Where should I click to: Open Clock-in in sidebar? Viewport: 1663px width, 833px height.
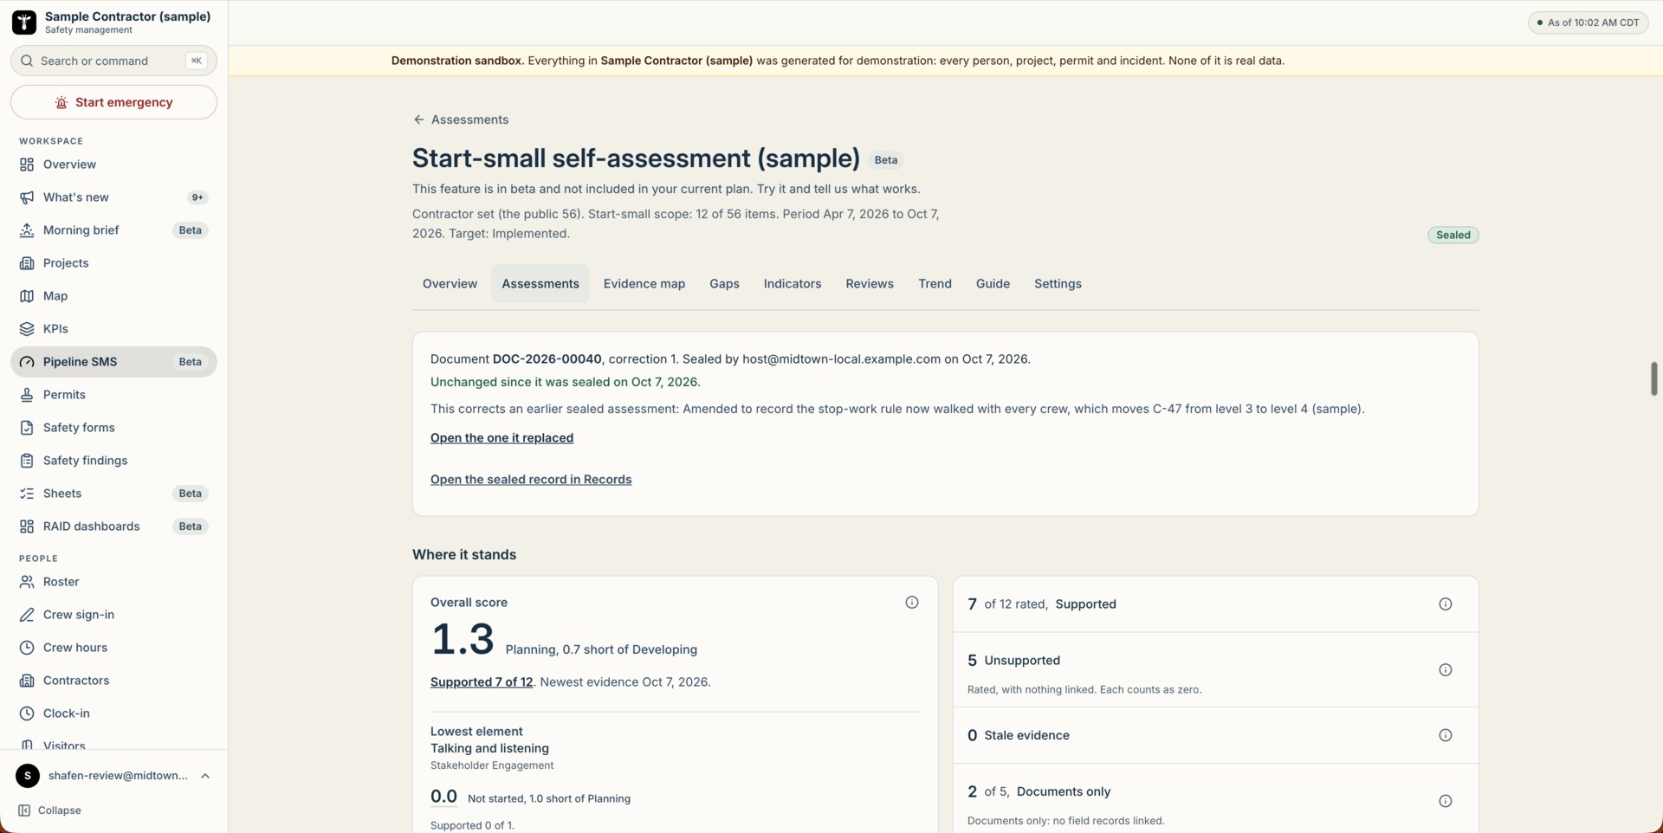tap(114, 714)
